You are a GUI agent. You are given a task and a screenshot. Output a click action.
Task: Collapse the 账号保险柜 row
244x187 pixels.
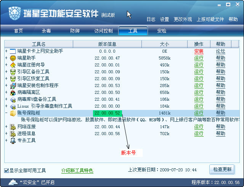click(6, 113)
